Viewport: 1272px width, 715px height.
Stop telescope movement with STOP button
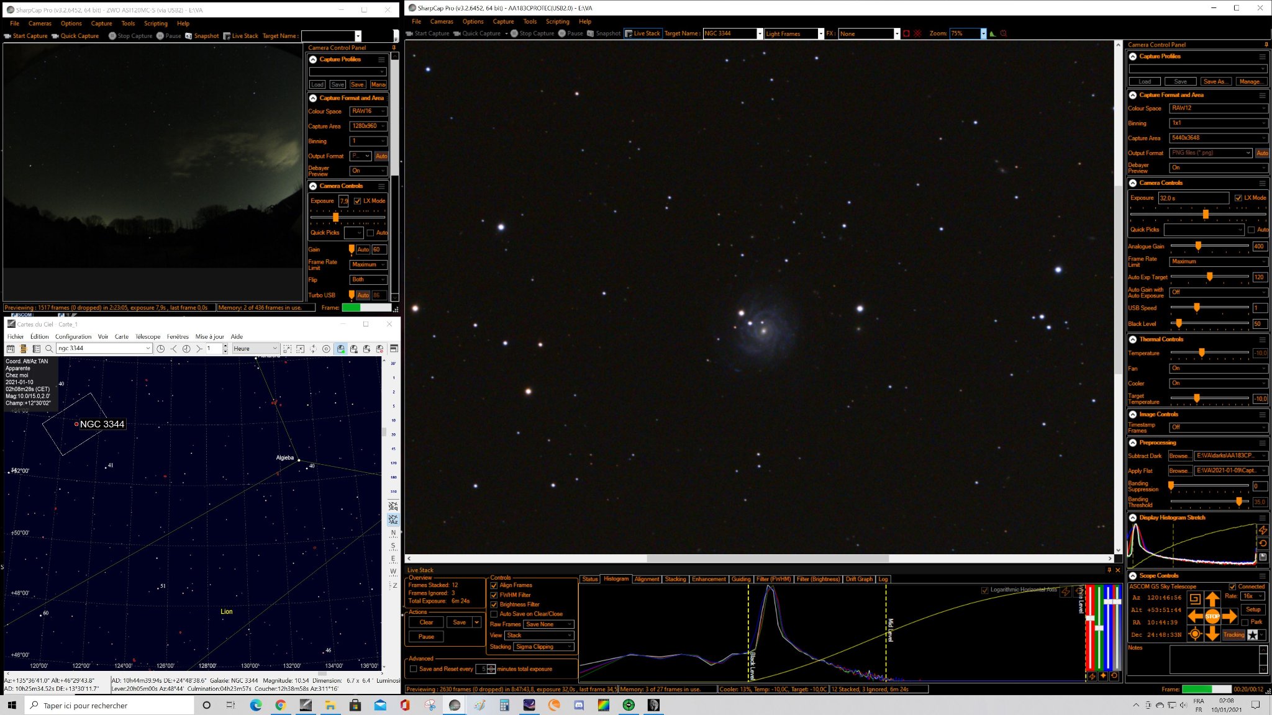(1212, 616)
